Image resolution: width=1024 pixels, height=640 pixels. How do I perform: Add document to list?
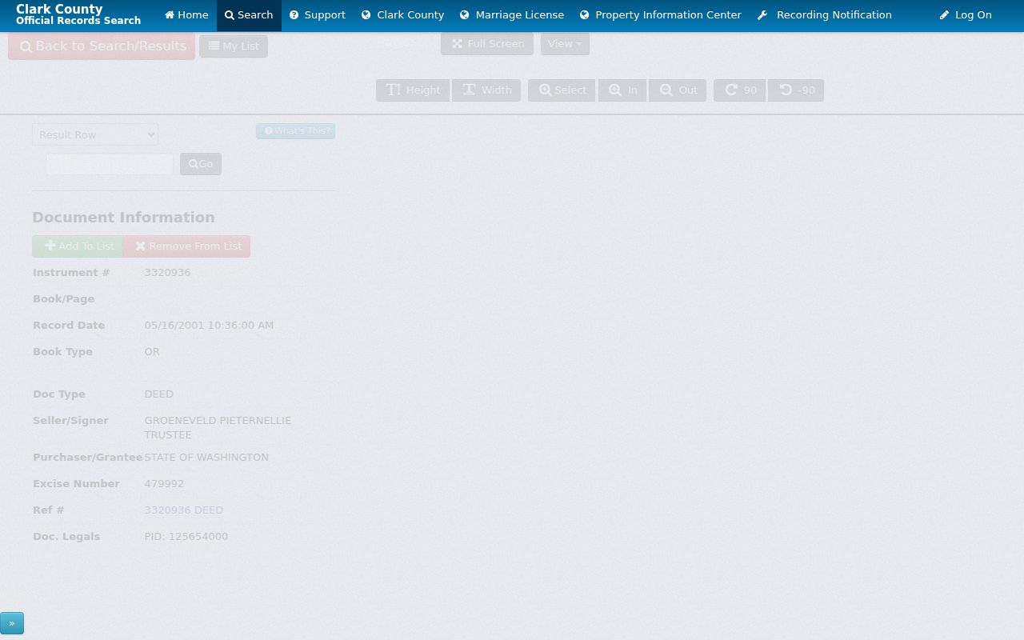click(78, 246)
